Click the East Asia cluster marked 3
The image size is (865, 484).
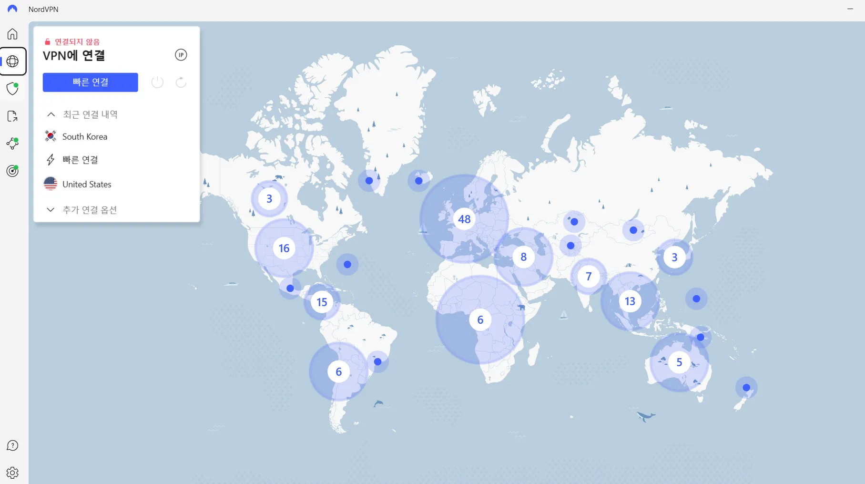pyautogui.click(x=674, y=257)
